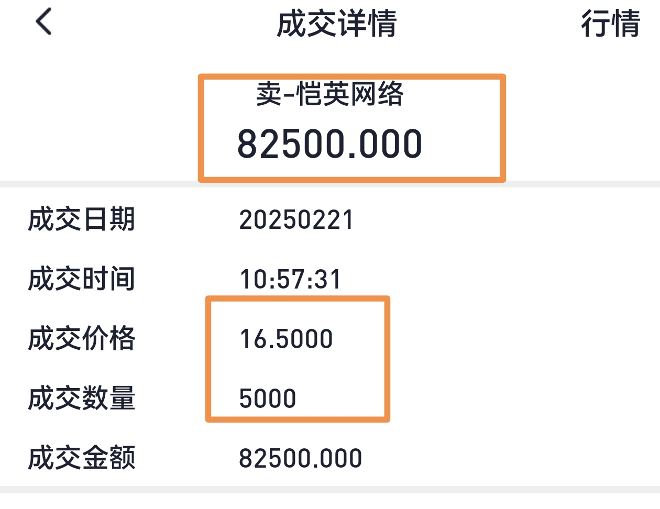This screenshot has height=509, width=660.
Task: Tap the large 82500.000 header amount
Action: tap(329, 144)
